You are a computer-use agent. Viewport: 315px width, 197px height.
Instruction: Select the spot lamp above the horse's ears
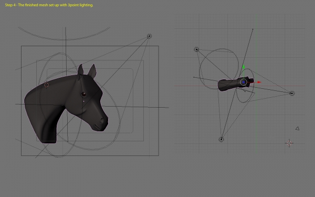tap(149, 36)
